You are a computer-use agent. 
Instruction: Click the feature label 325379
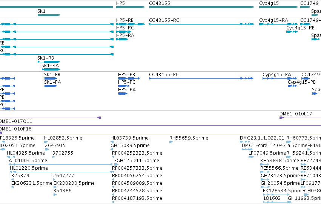coord(20,176)
